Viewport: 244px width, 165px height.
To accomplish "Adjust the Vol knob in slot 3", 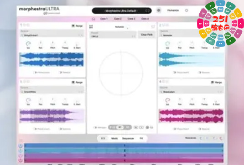I will [28, 100].
